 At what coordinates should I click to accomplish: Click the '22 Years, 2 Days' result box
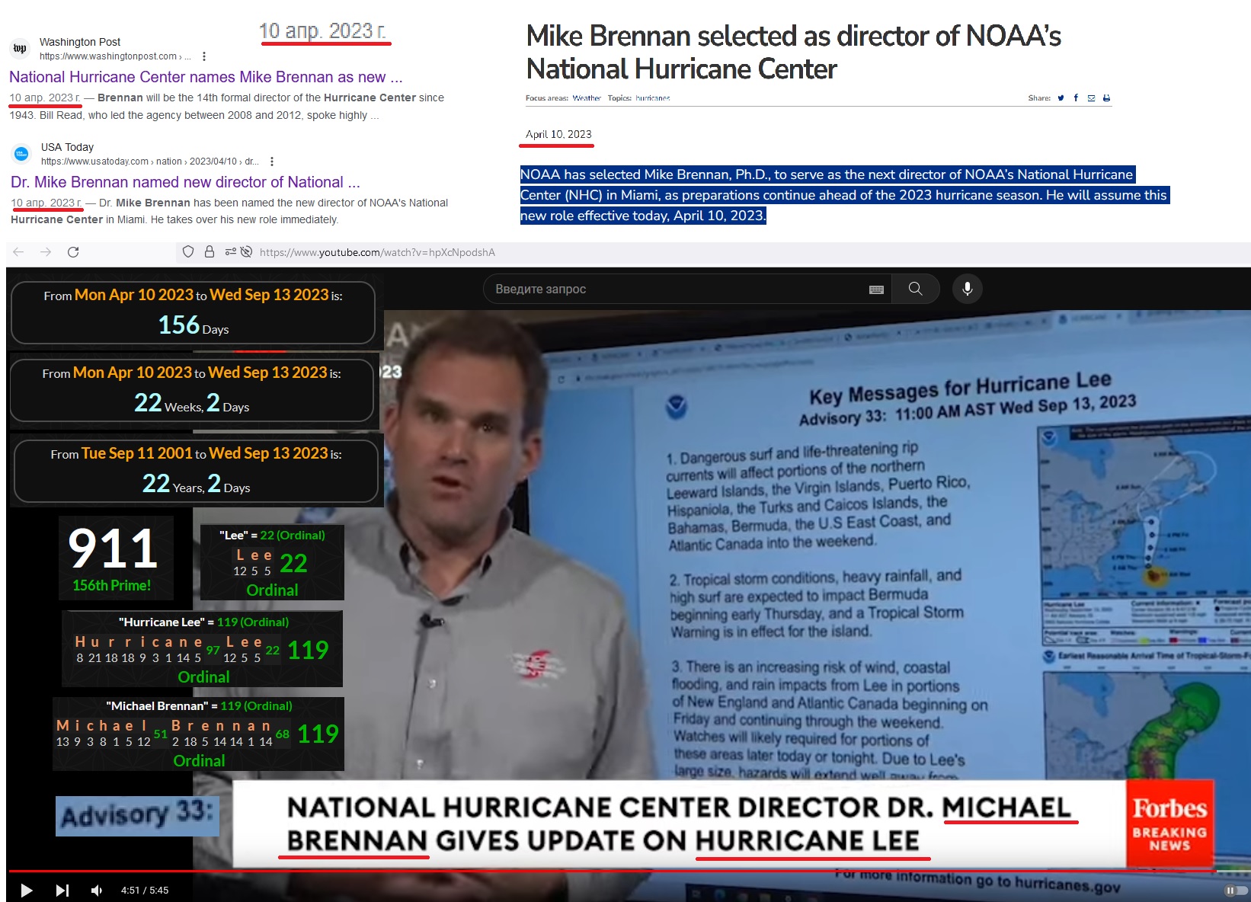pos(196,471)
